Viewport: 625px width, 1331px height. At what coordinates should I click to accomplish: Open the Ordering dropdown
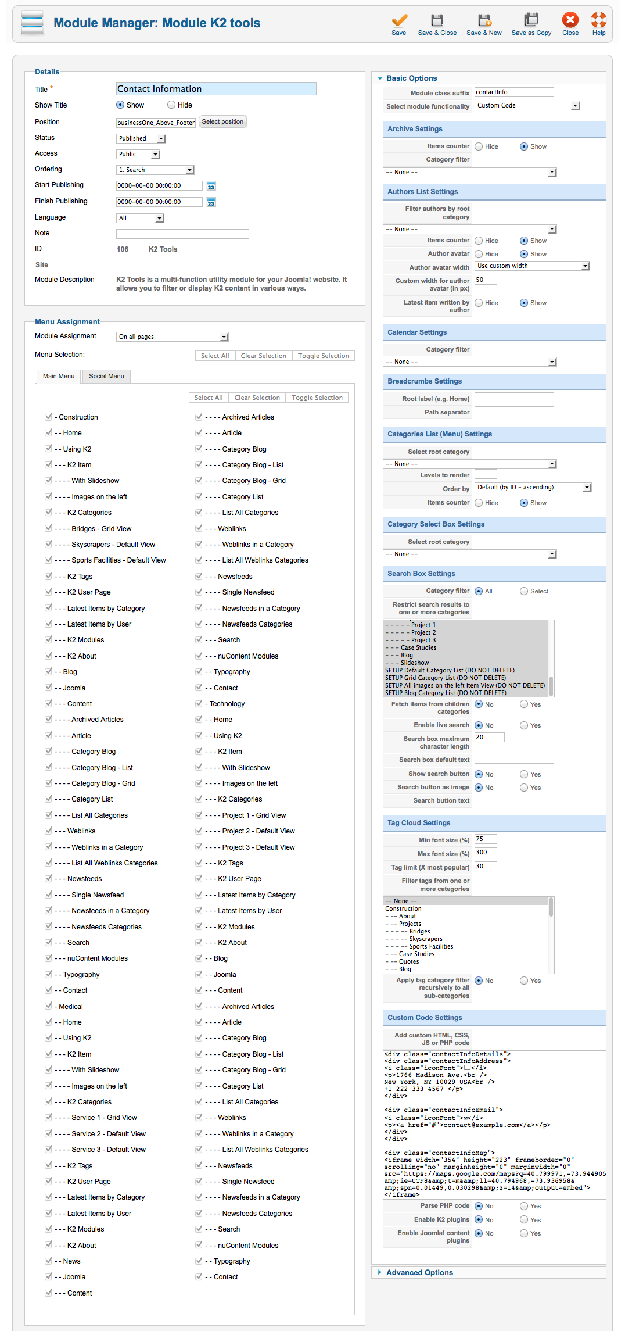(155, 170)
